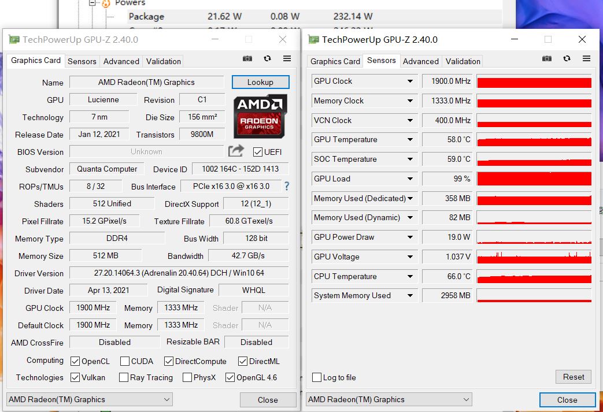Open the Memory Used (Dedicated) sensor dropdown arrow

[x=410, y=198]
